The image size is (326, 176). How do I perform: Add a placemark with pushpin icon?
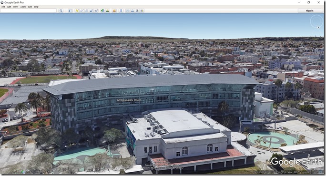77,10
